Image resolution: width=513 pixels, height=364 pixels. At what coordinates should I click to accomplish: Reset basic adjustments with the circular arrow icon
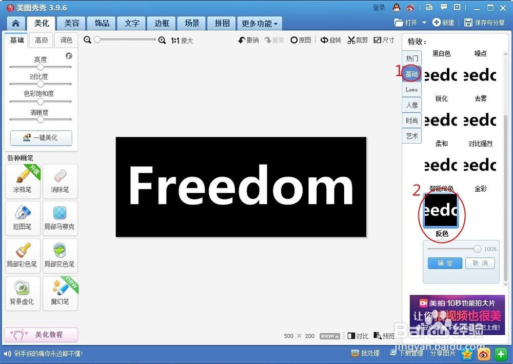[69, 56]
